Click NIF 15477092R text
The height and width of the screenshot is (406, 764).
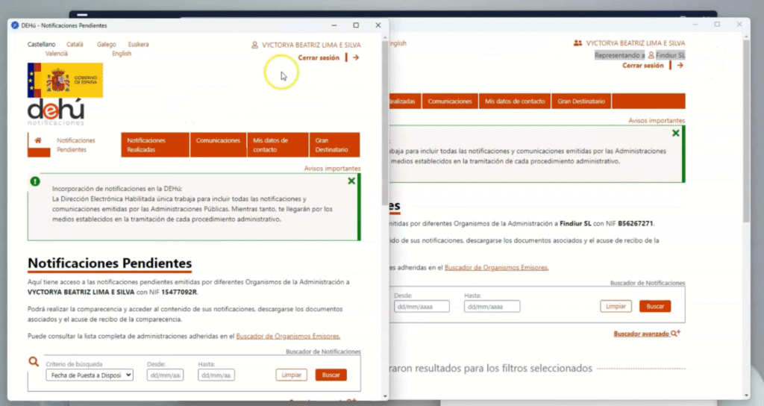click(179, 293)
